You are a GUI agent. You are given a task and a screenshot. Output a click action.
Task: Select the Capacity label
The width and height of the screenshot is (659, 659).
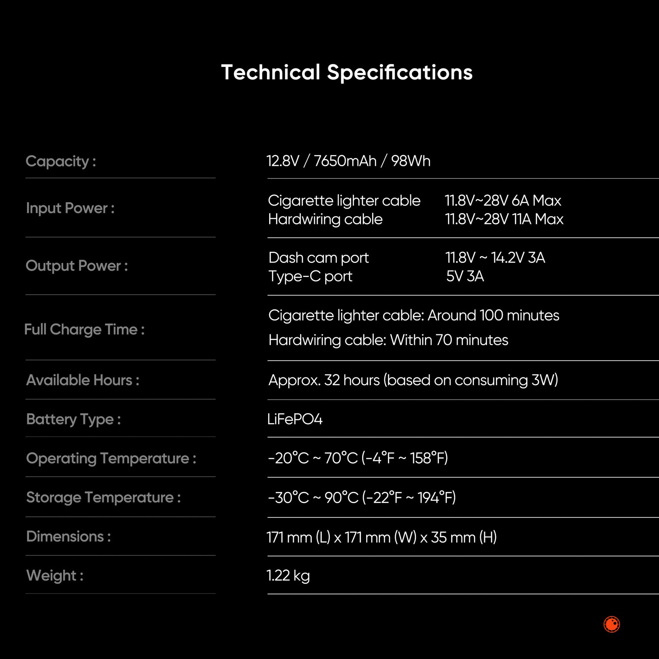61,161
